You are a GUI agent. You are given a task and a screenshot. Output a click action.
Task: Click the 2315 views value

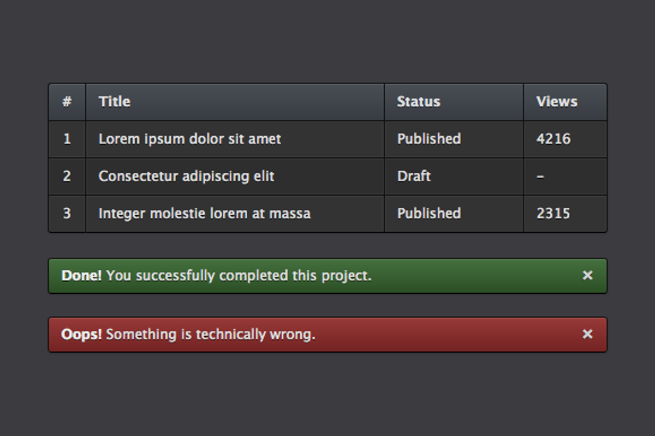pyautogui.click(x=553, y=214)
